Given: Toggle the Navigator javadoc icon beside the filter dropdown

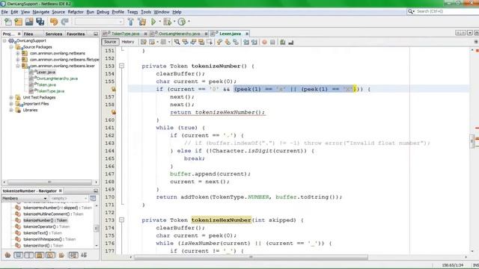Looking at the screenshot, I should (93, 198).
